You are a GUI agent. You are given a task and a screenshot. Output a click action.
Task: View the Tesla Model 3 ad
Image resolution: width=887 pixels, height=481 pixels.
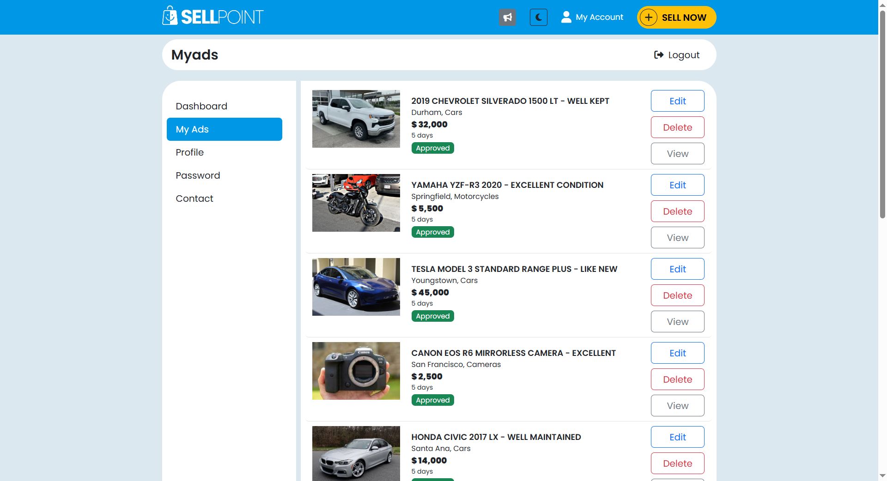pyautogui.click(x=677, y=322)
